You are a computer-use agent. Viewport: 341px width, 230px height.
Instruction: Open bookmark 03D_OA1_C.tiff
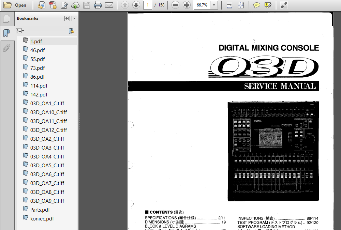tap(47, 104)
